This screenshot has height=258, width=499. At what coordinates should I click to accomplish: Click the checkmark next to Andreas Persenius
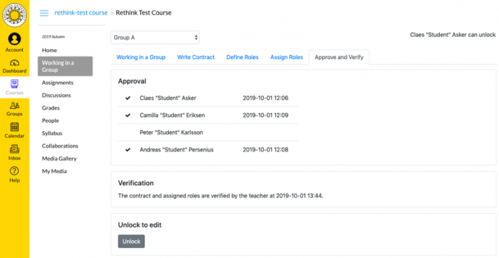click(128, 150)
